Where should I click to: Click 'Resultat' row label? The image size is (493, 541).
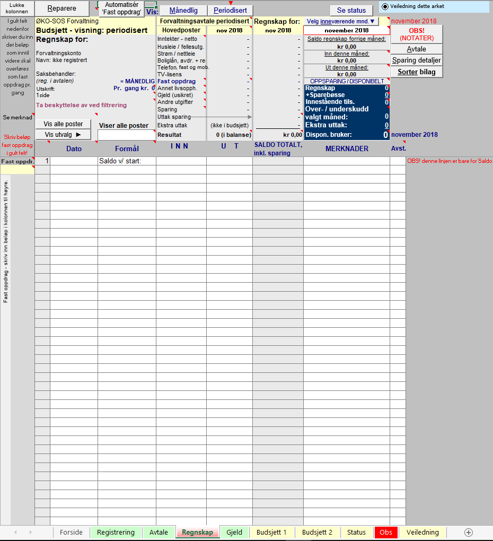[x=169, y=135]
